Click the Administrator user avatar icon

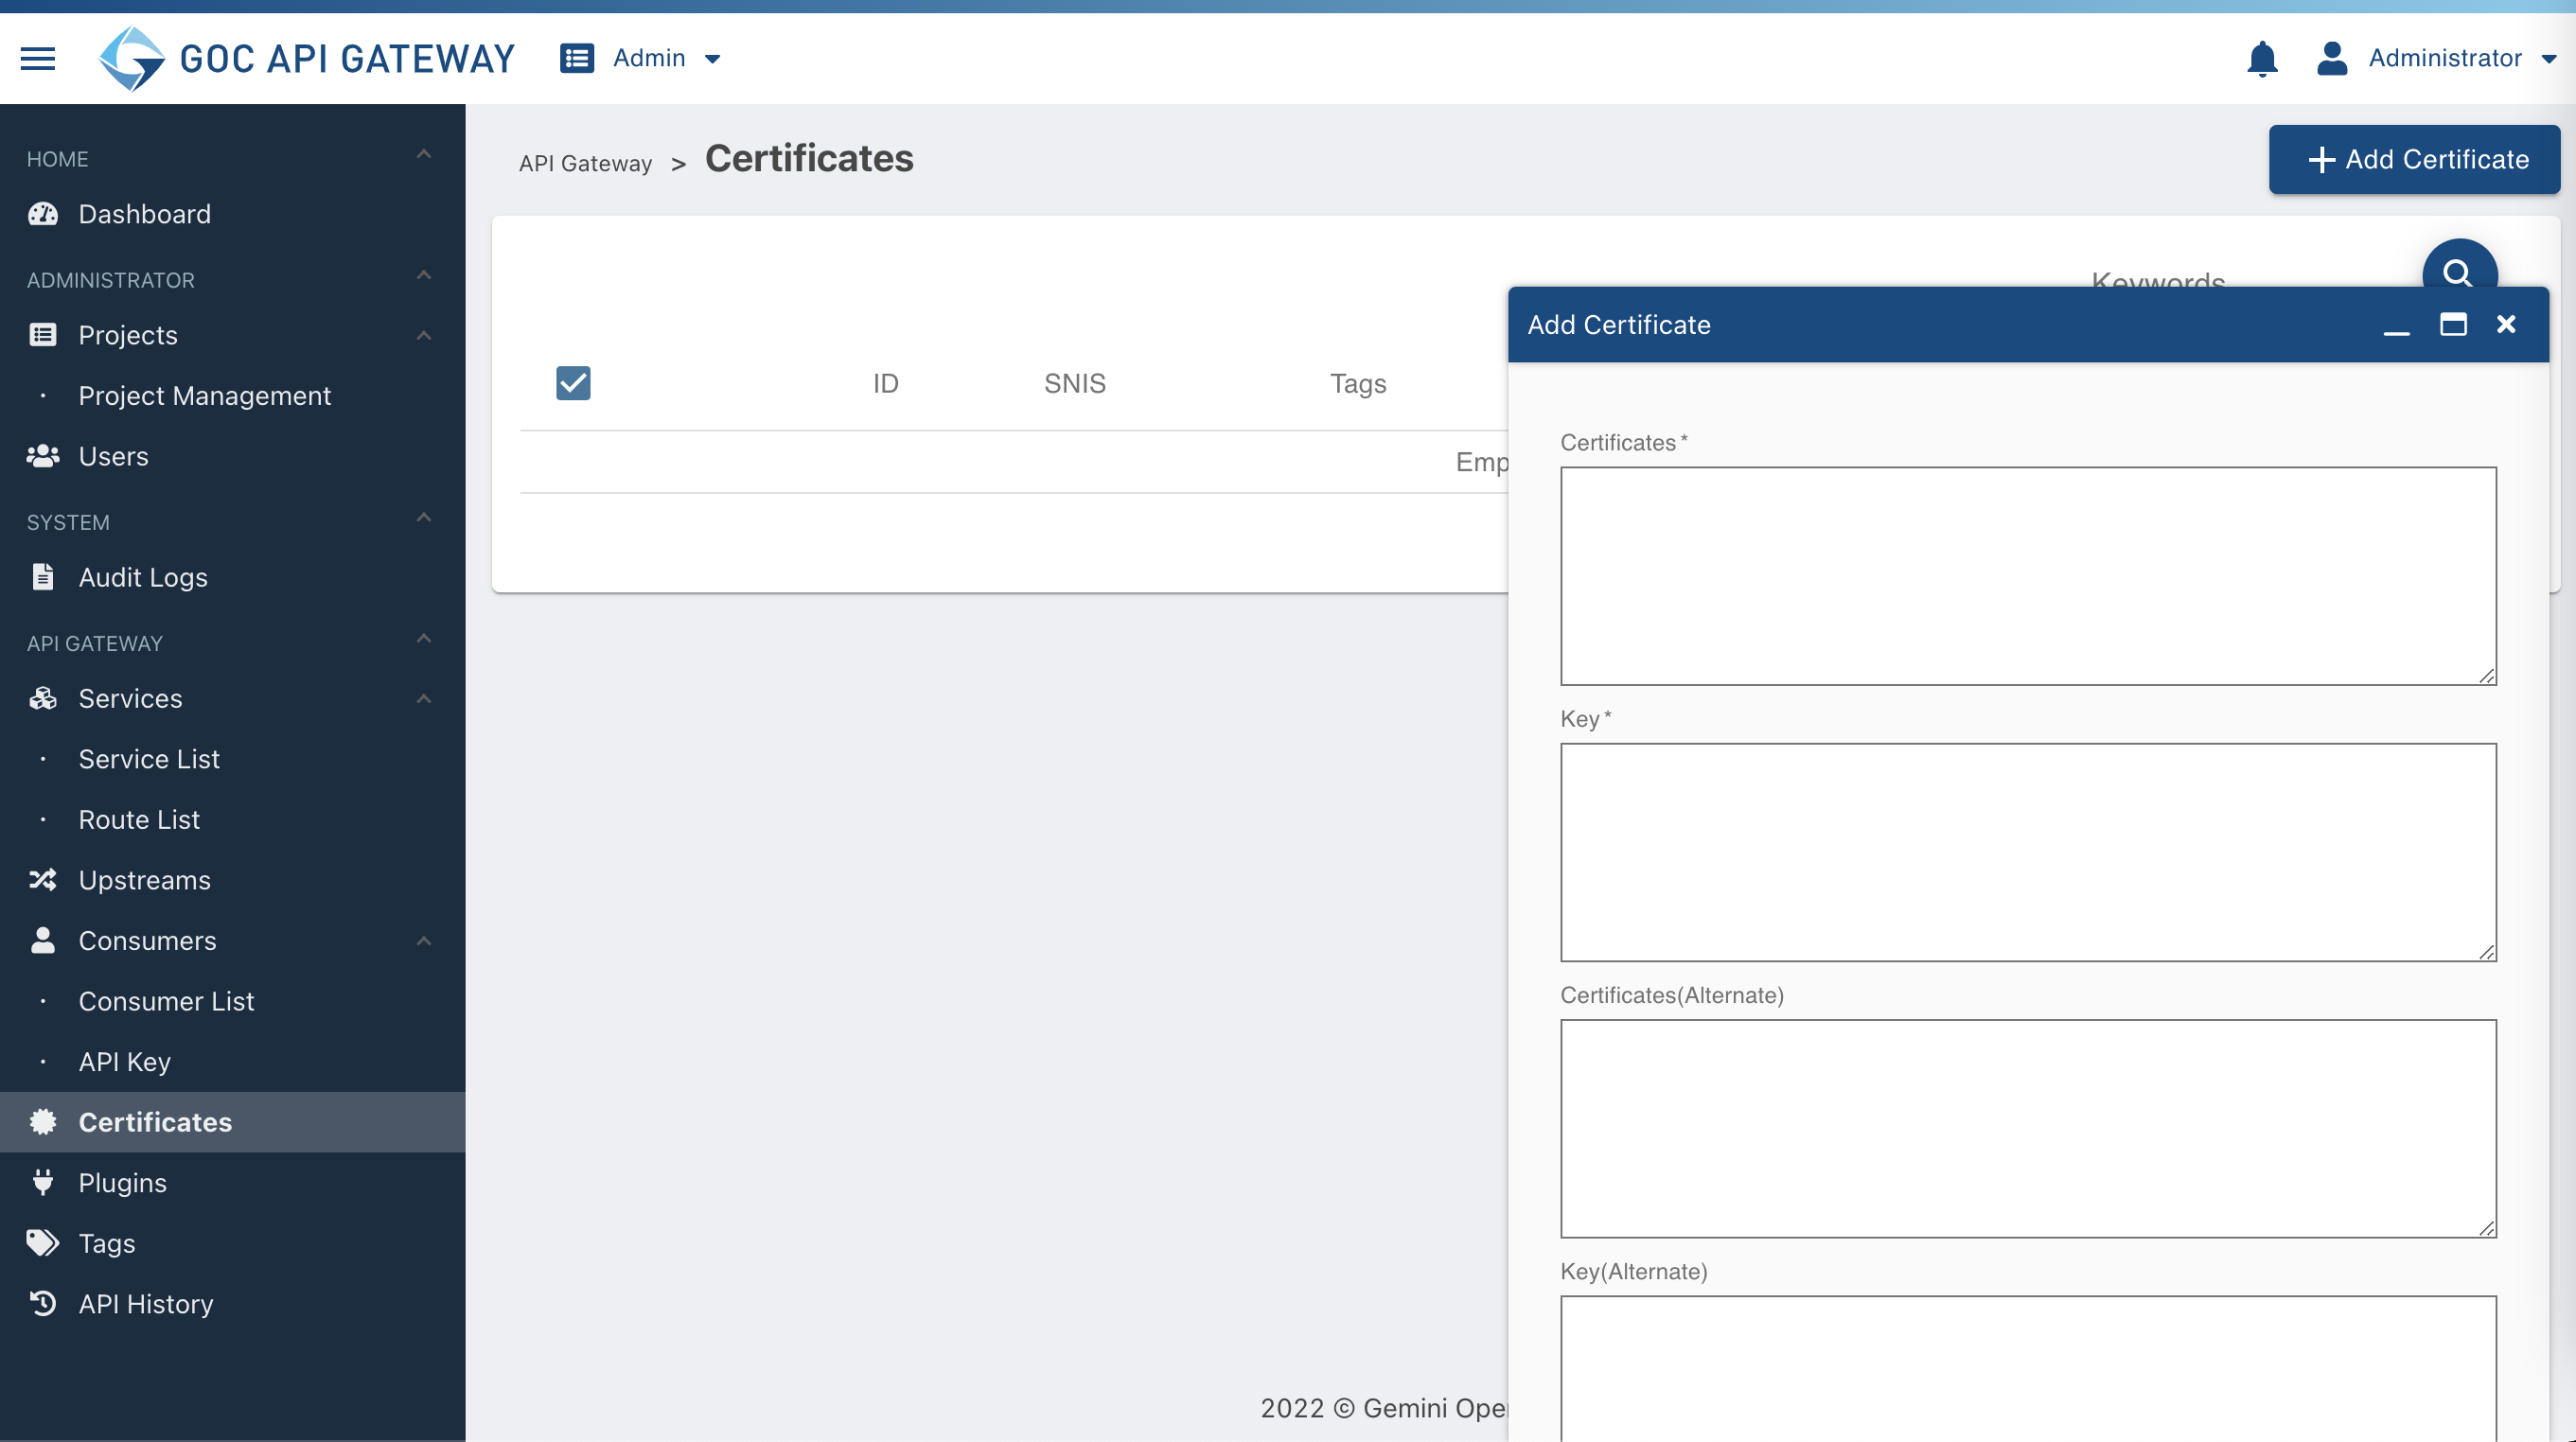[x=2332, y=58]
